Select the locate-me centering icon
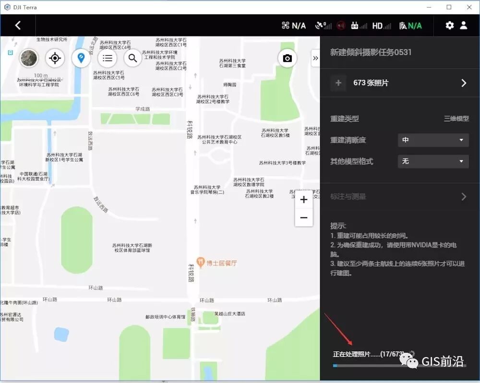The height and width of the screenshot is (383, 480). click(x=55, y=58)
